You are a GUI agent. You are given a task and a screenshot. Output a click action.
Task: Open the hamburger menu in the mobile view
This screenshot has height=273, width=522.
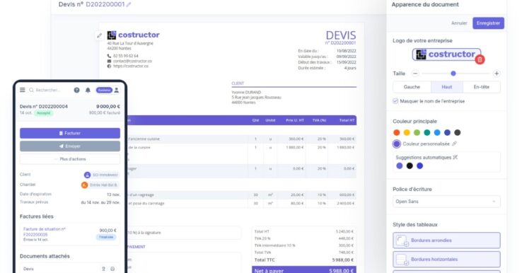pyautogui.click(x=23, y=90)
